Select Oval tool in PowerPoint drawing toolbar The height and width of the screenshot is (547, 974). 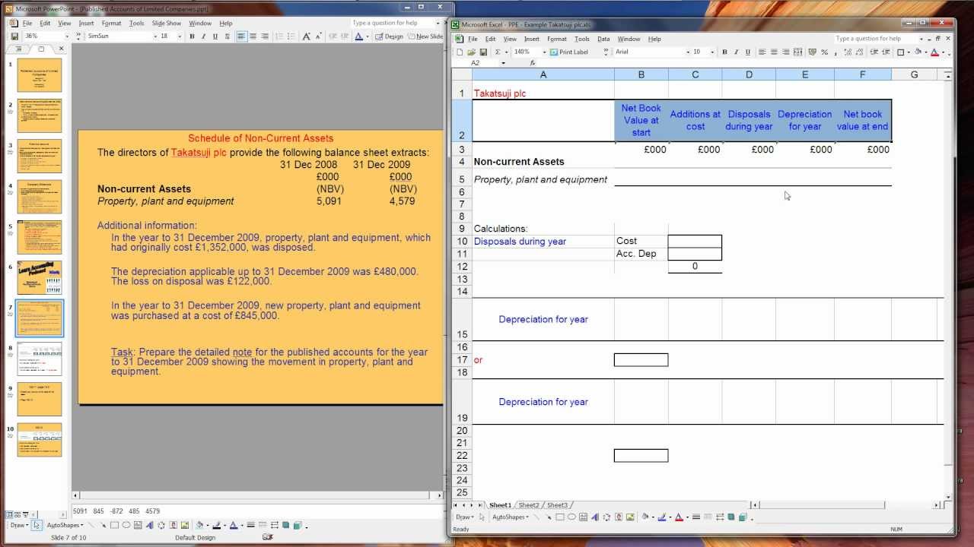[x=126, y=525]
